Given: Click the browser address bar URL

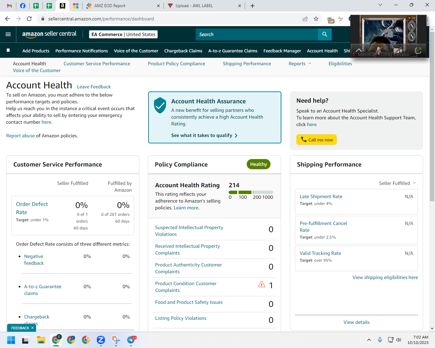Looking at the screenshot, I should point(101,19).
